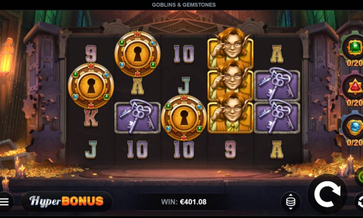Click the green partially hidden button at the right edge
Screen dimensions: 363x218
(x=359, y=177)
